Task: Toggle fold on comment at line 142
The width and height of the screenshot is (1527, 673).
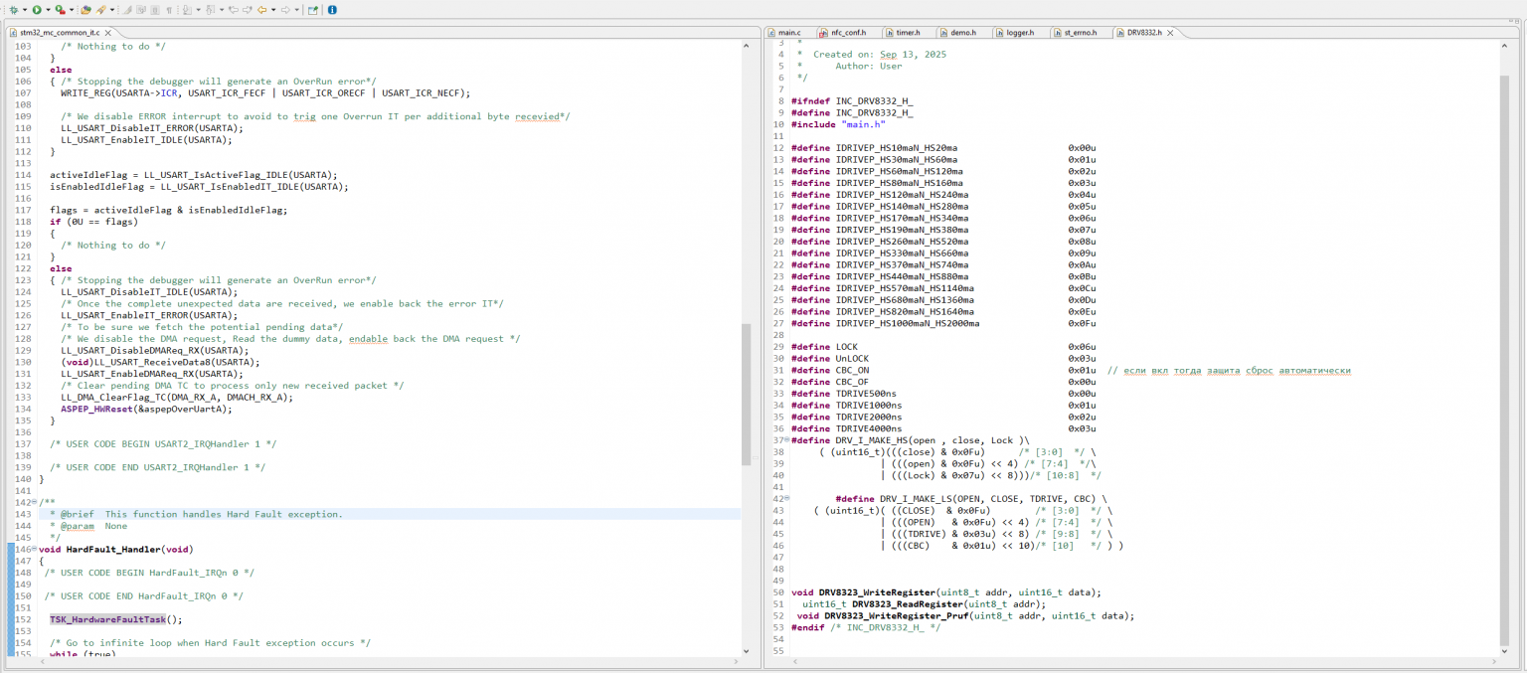Action: coord(34,503)
